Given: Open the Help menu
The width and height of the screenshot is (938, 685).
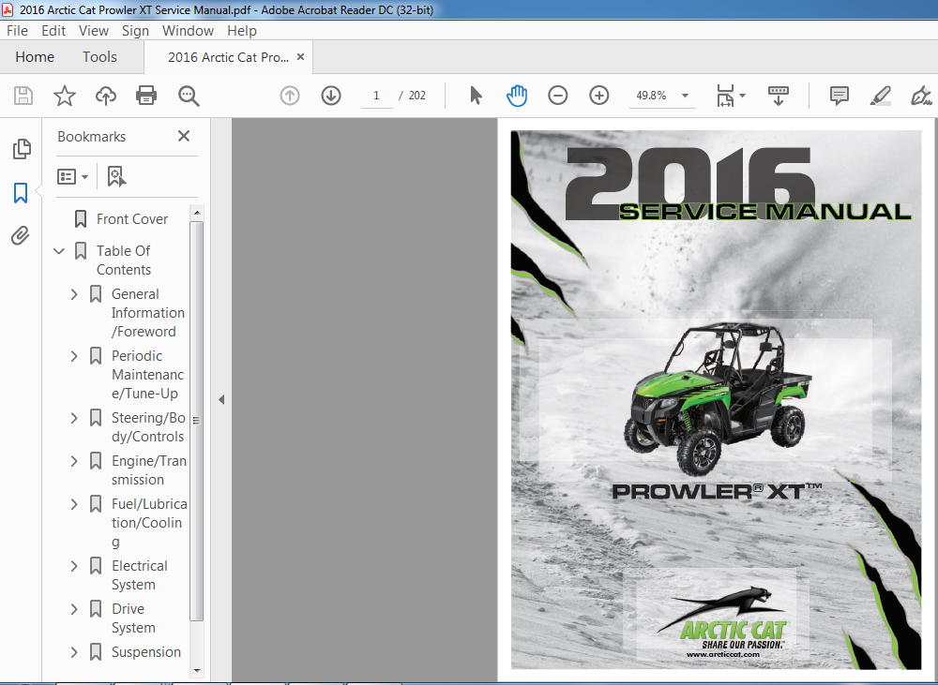Looking at the screenshot, I should pyautogui.click(x=242, y=31).
